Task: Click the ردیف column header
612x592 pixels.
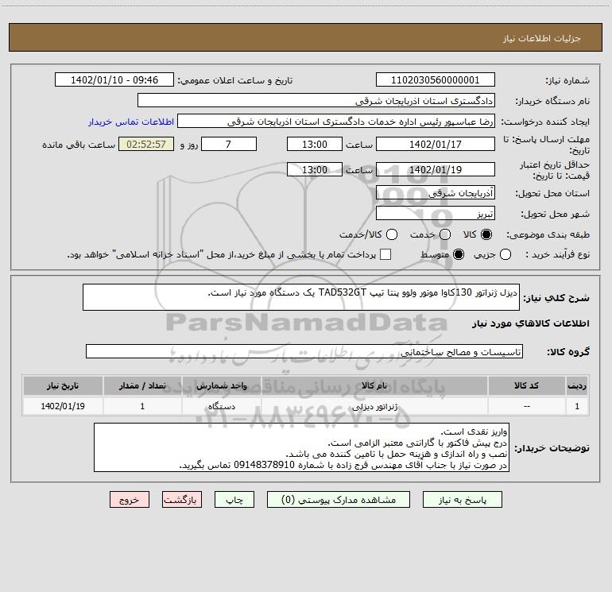Action: pyautogui.click(x=577, y=385)
